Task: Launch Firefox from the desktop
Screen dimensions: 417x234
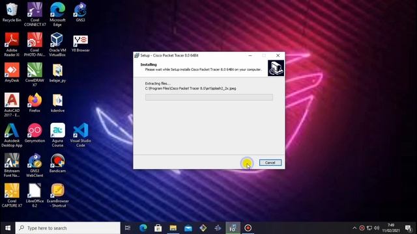Action: click(x=35, y=103)
